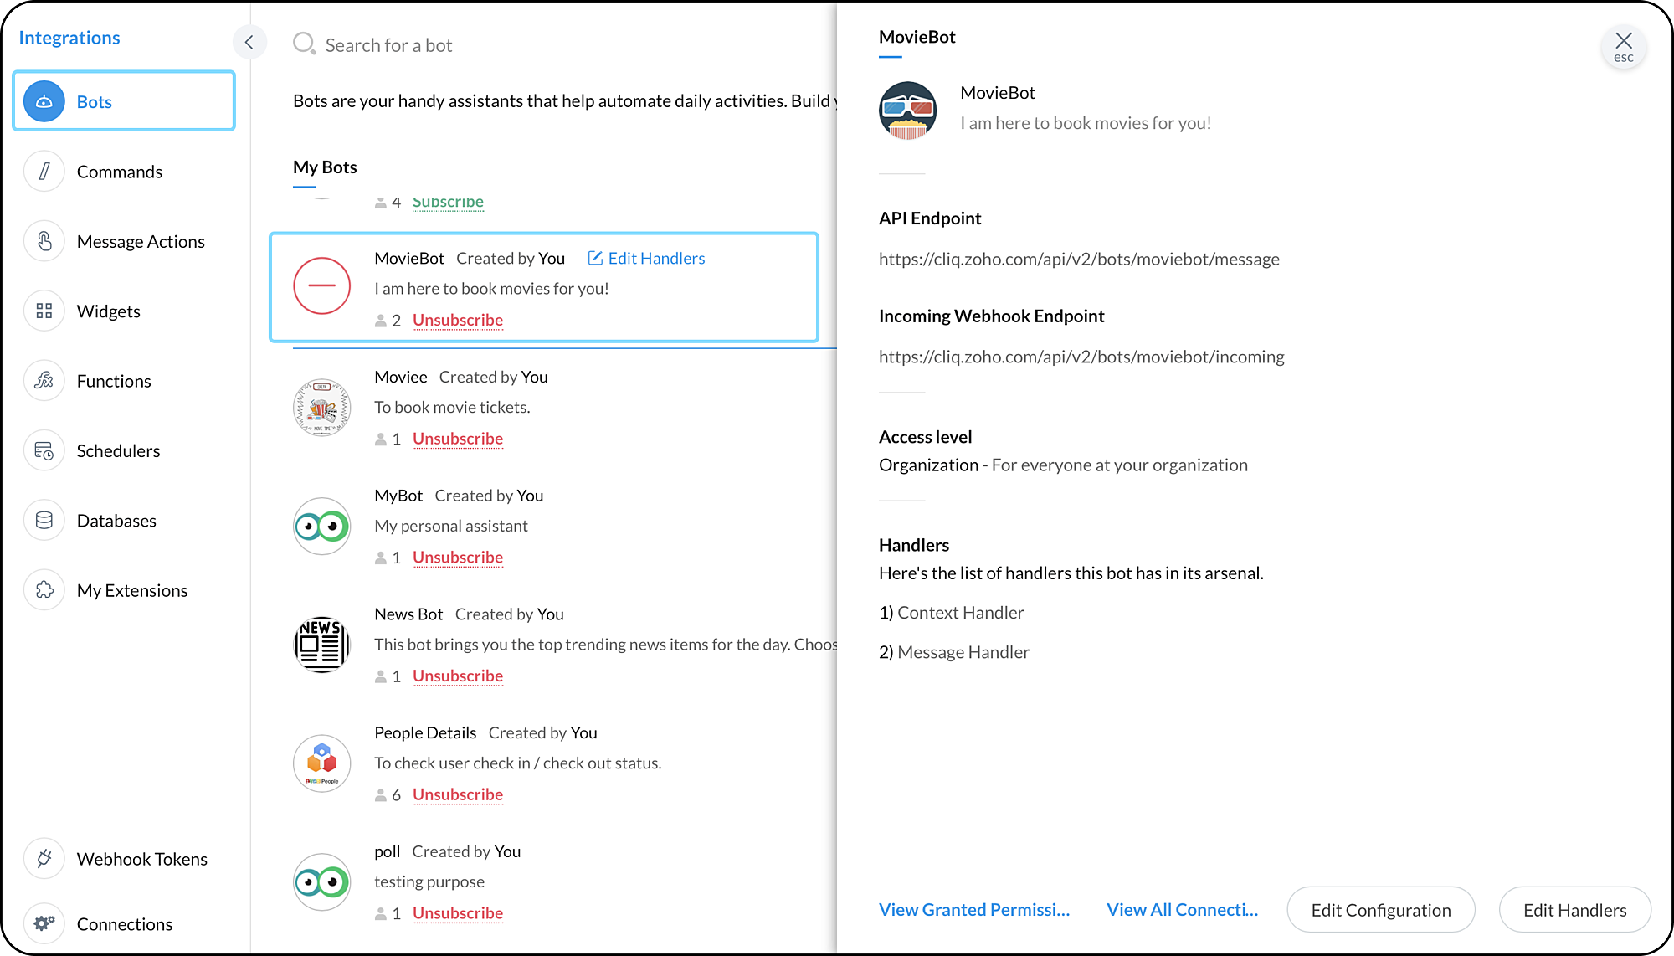Click the My Extensions puzzle icon

pyautogui.click(x=44, y=590)
